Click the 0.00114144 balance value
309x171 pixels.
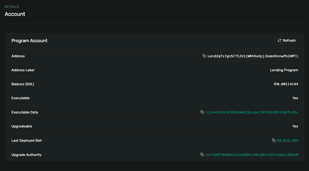click(x=287, y=84)
